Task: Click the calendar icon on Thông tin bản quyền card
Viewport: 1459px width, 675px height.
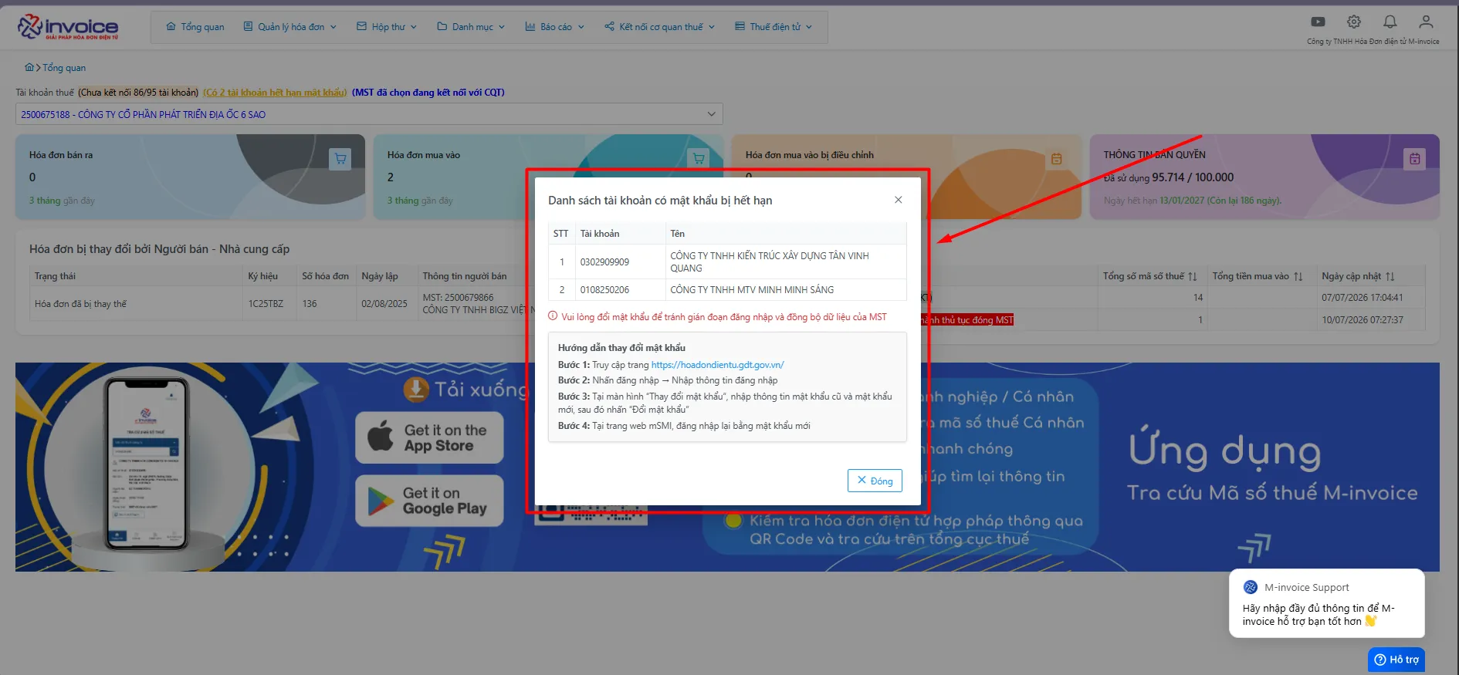Action: (1414, 159)
